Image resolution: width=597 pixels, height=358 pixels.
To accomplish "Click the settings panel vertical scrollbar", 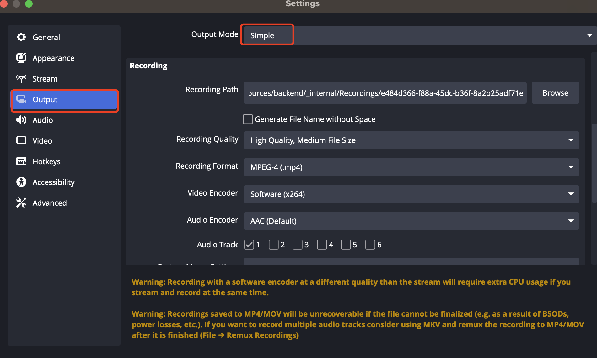I will [x=594, y=163].
